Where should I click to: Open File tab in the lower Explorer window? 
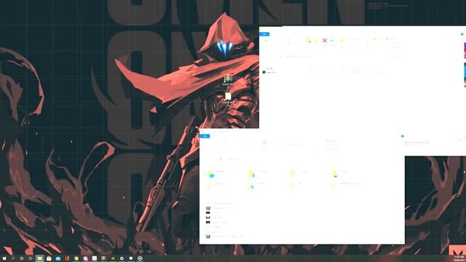[x=205, y=136]
